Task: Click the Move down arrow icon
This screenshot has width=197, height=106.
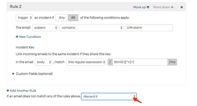Action: click(172, 7)
